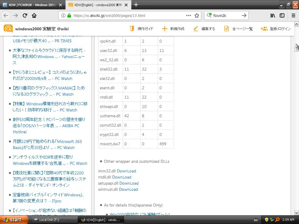This screenshot has width=299, height=224.
Task: Download setupapi.dll via DownLoad link
Action: point(129,183)
